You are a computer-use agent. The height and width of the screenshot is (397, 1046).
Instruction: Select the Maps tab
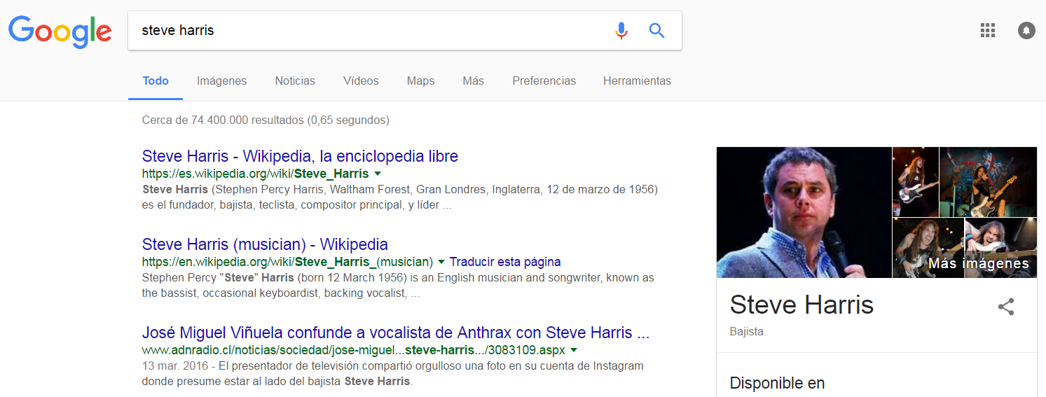point(420,81)
